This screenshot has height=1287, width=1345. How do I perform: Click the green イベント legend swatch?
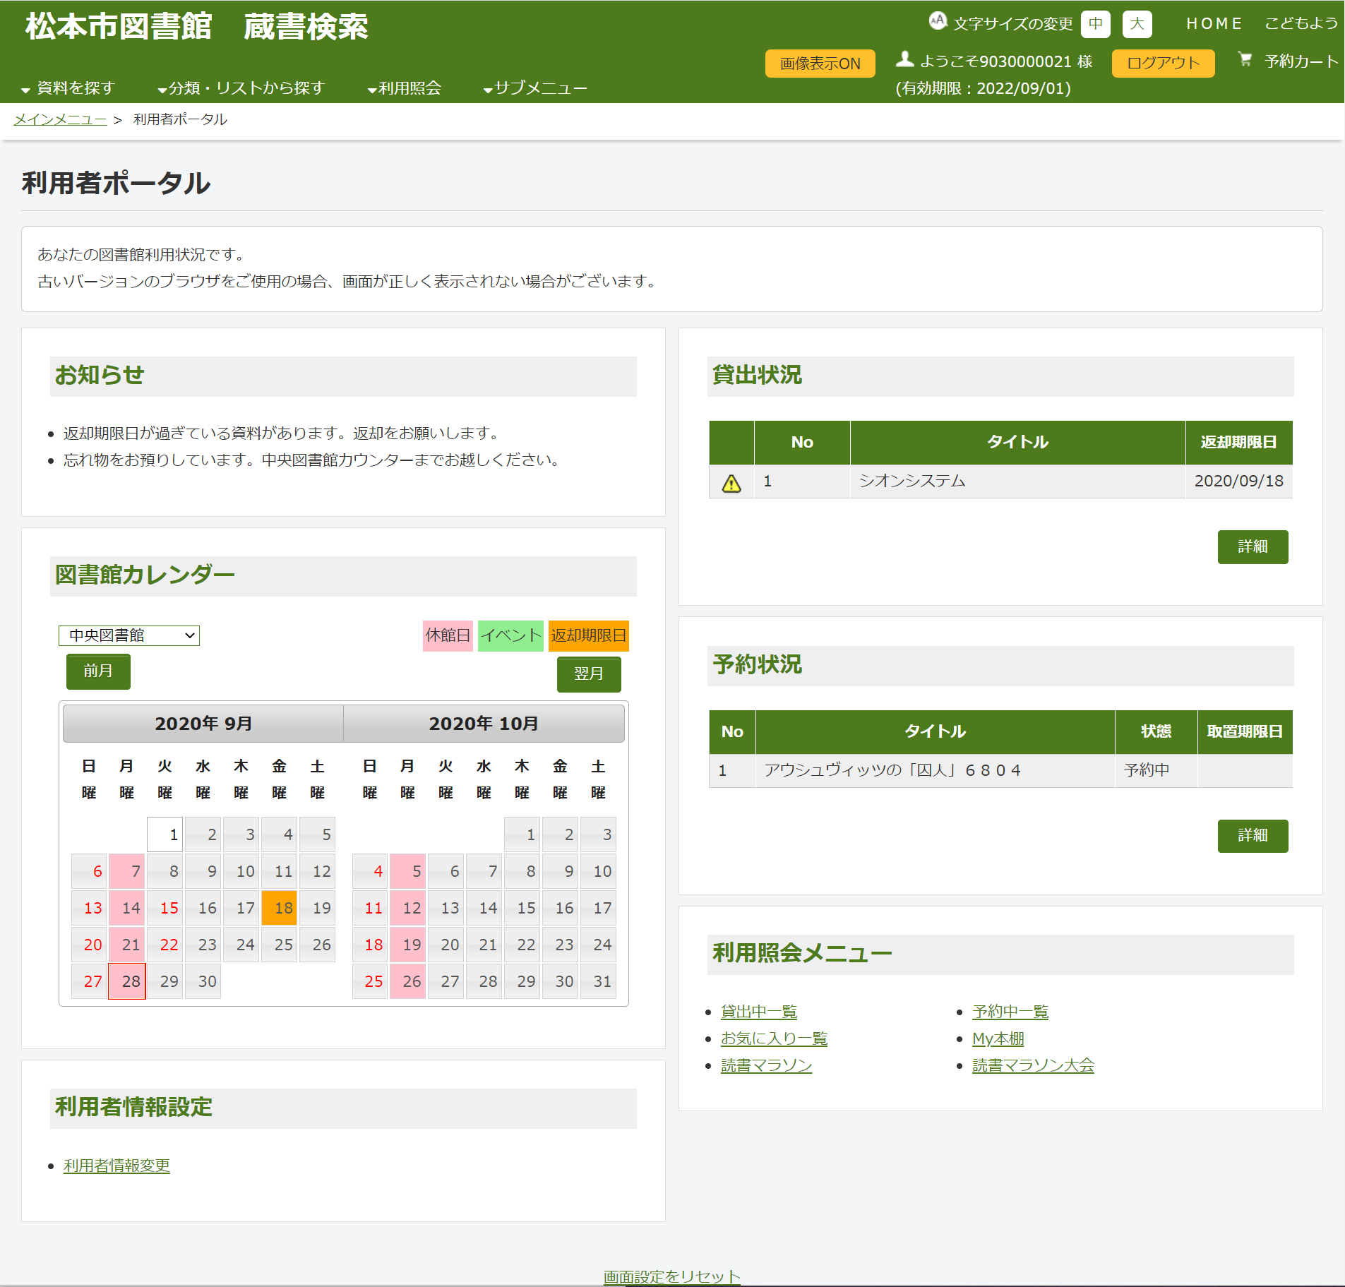click(510, 635)
